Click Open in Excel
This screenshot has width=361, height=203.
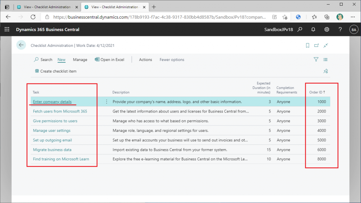point(109,60)
